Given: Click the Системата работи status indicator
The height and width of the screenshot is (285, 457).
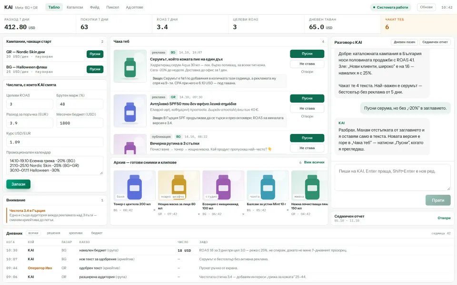Looking at the screenshot, I should (390, 7).
